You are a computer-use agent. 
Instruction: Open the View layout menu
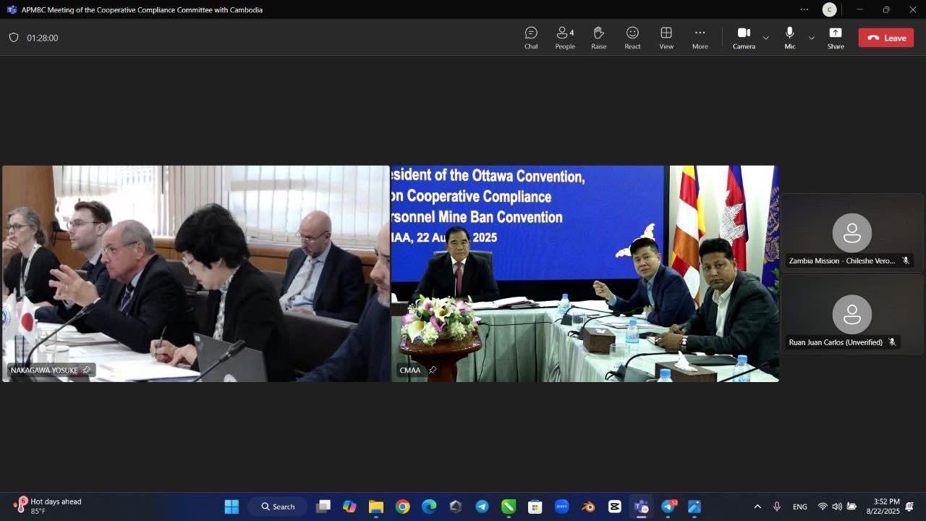666,38
